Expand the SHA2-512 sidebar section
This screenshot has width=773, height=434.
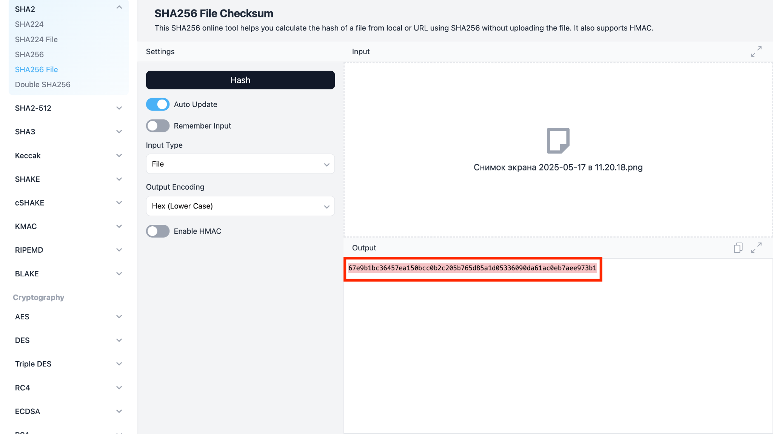coord(119,108)
